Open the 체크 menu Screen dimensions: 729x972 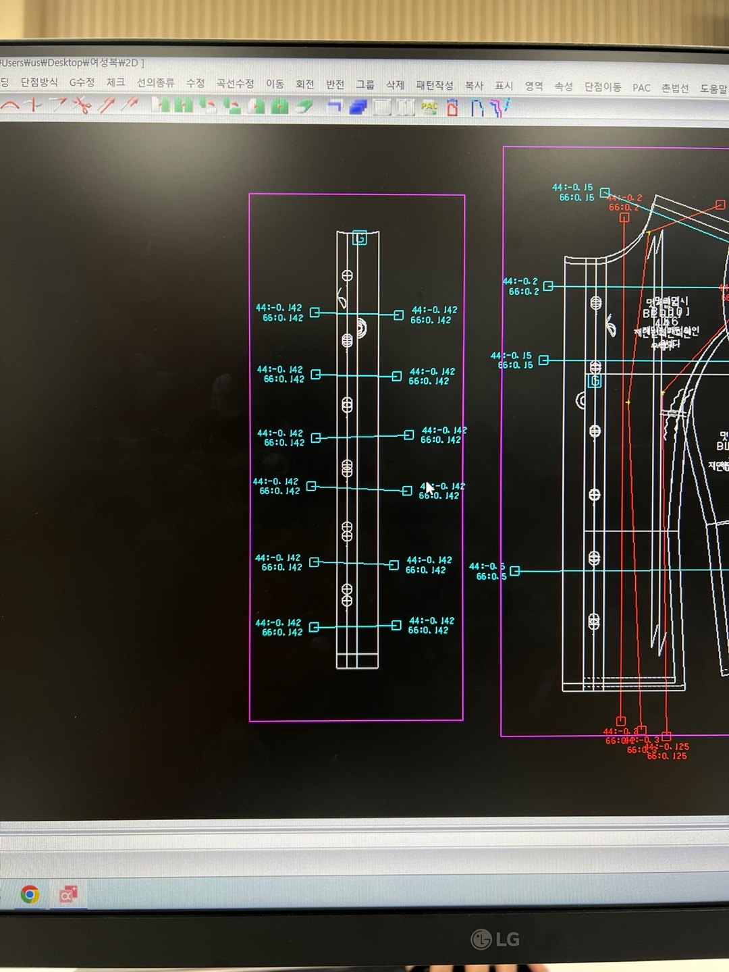click(115, 82)
